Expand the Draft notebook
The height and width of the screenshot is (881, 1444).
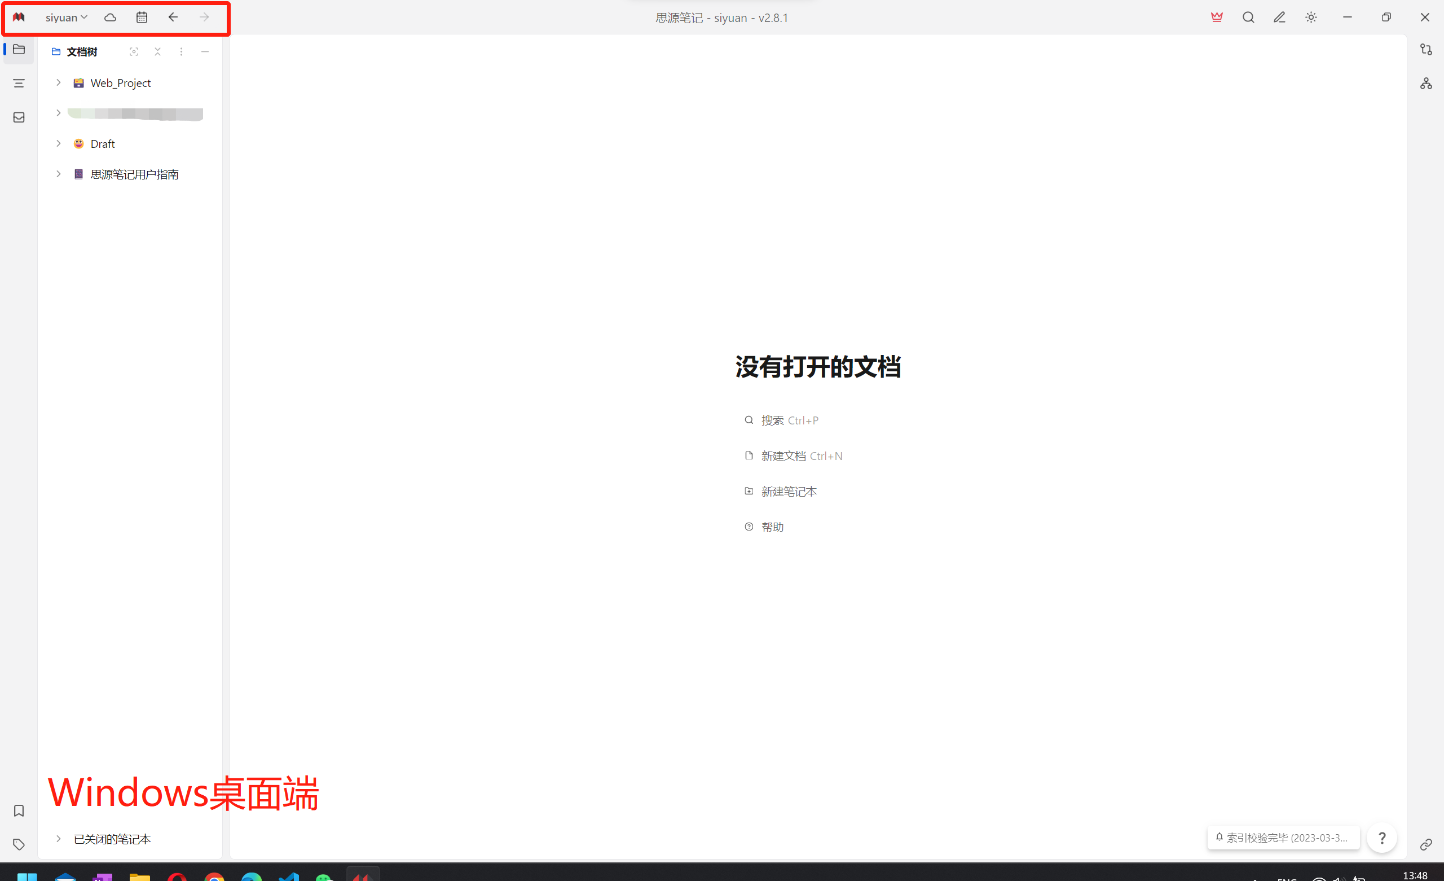pyautogui.click(x=59, y=144)
